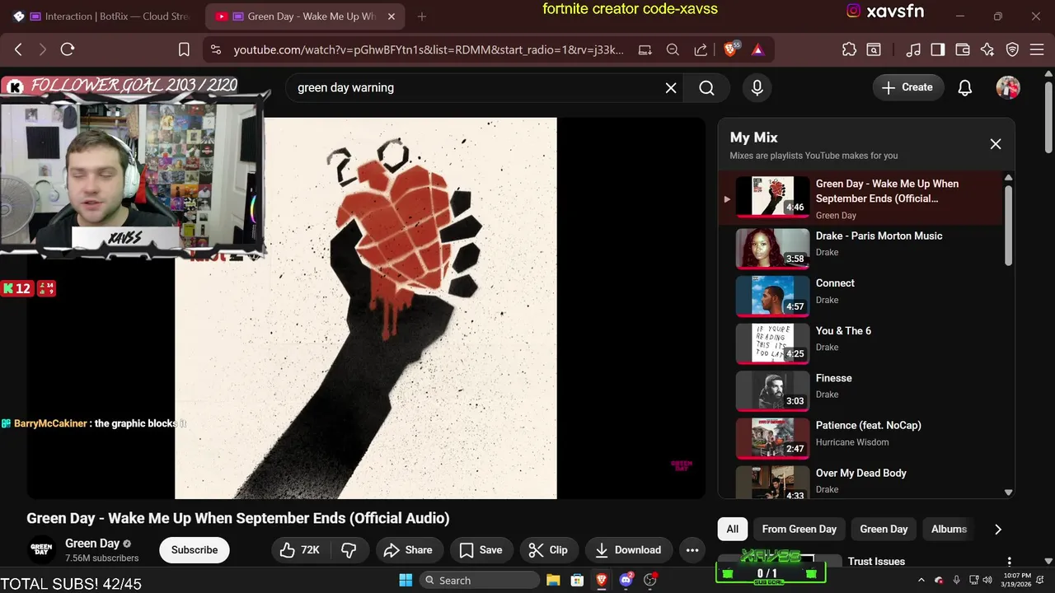Save the video to a playlist

click(481, 550)
